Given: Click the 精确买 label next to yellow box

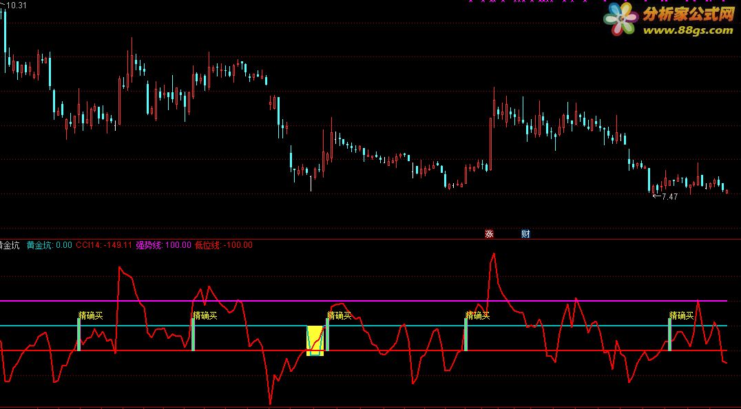Looking at the screenshot, I should [340, 315].
